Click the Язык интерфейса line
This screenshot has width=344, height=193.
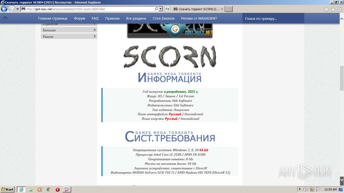click(170, 114)
